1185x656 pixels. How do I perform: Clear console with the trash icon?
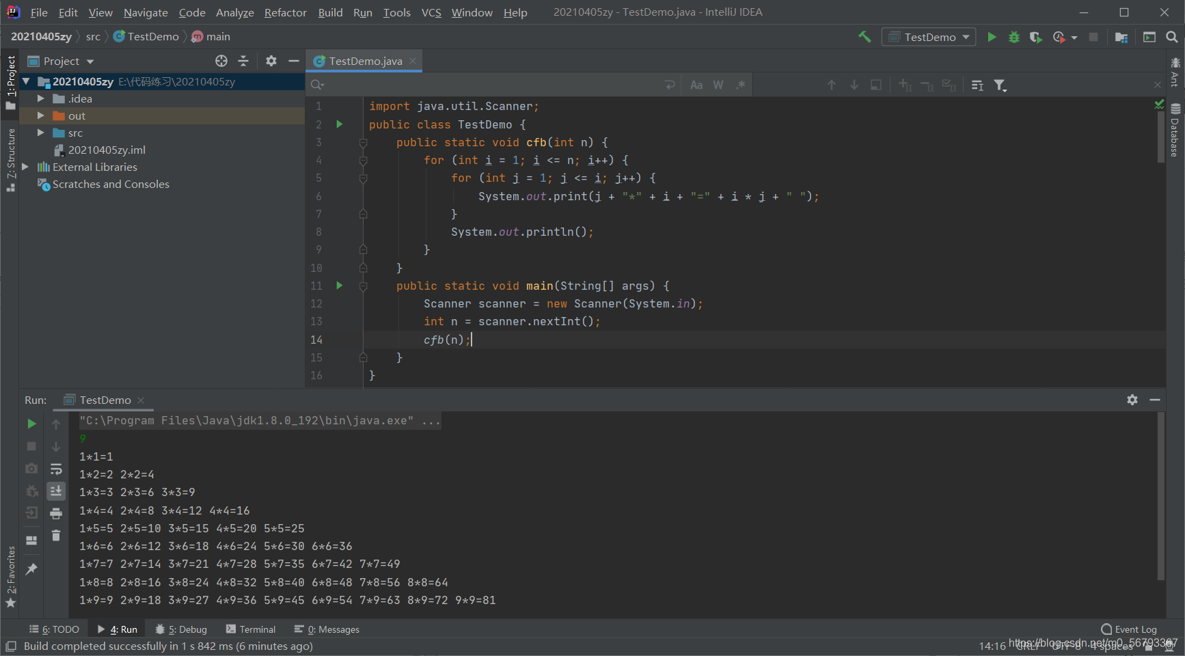click(56, 536)
